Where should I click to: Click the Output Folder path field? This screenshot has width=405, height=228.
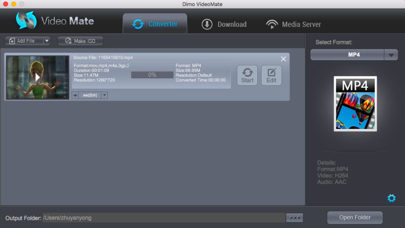164,218
